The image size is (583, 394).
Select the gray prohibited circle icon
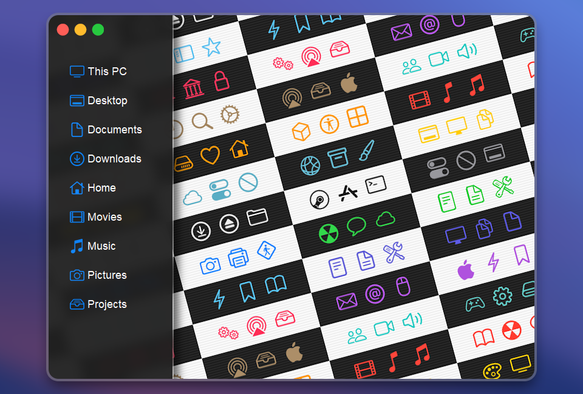click(x=466, y=161)
